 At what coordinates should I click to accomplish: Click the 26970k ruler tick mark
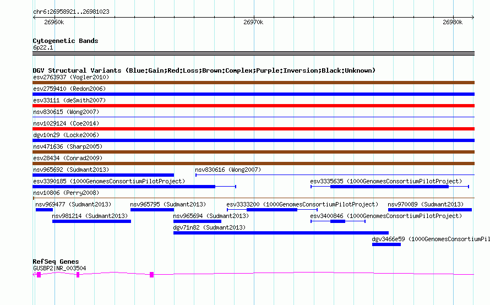click(254, 18)
